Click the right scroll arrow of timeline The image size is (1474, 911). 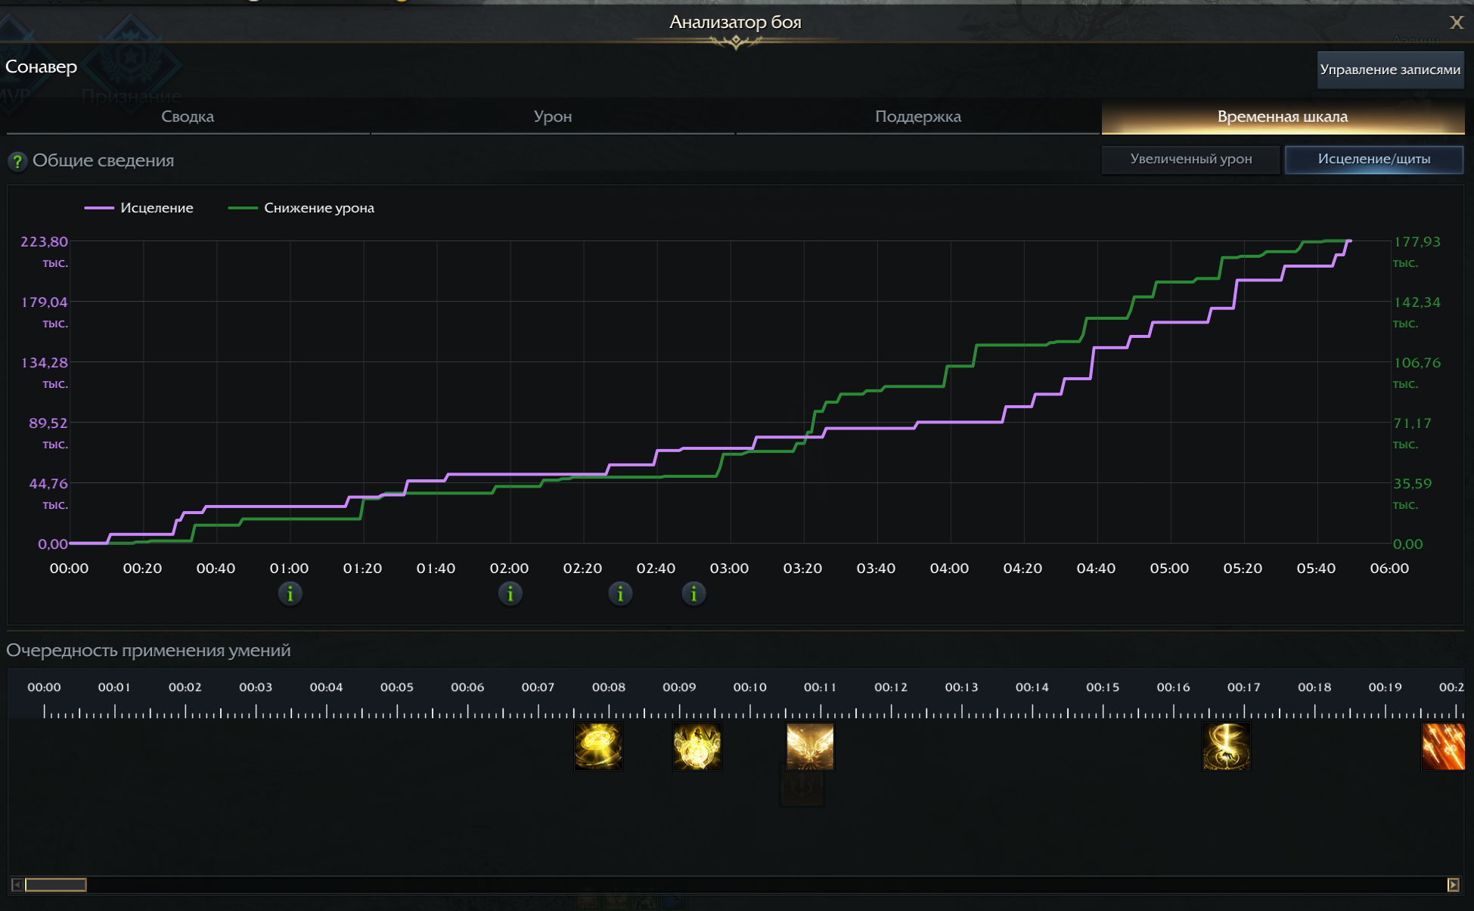pyautogui.click(x=1453, y=885)
